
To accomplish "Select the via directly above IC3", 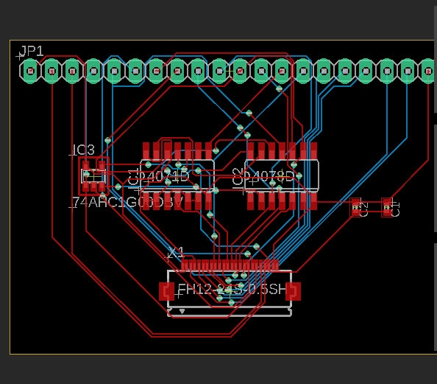I will [107, 140].
